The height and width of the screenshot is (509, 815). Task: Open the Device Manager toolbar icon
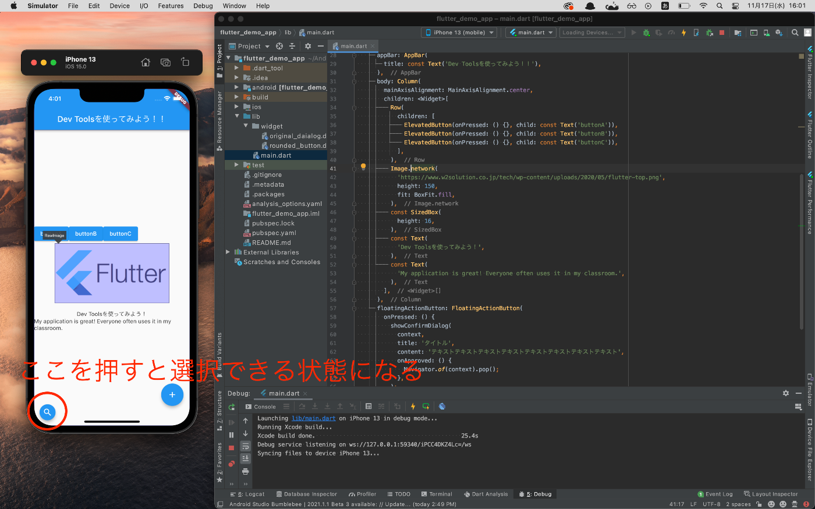(x=767, y=33)
